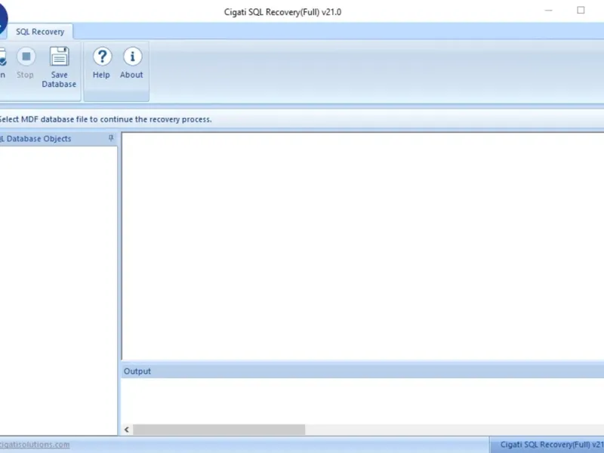Click the Save Database floppy icon
This screenshot has width=604, height=453.
pos(60,57)
